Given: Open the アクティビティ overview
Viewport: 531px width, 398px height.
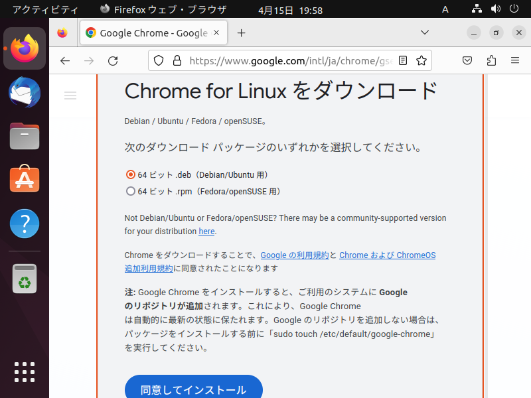Looking at the screenshot, I should point(45,9).
